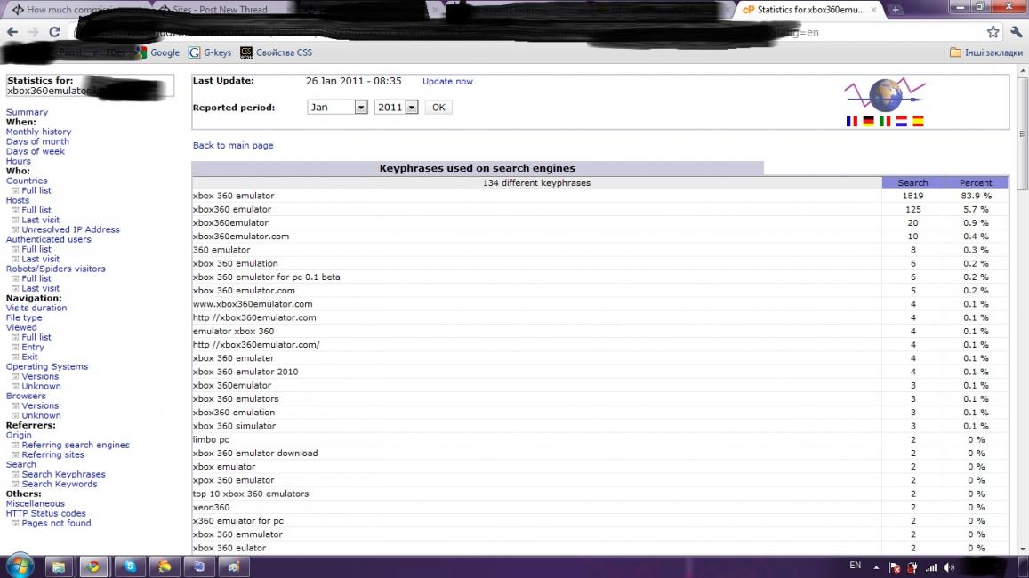Open Search Keywords link
This screenshot has width=1029, height=578.
coord(59,484)
